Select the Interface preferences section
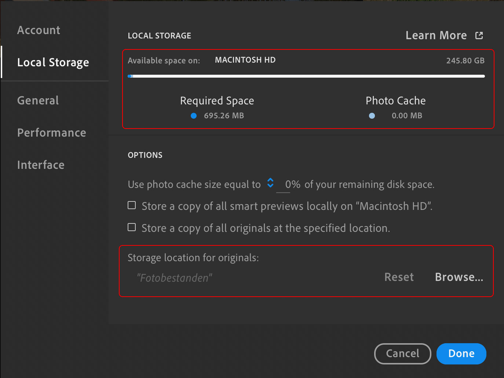Screen dimensions: 504x378 click(x=40, y=165)
